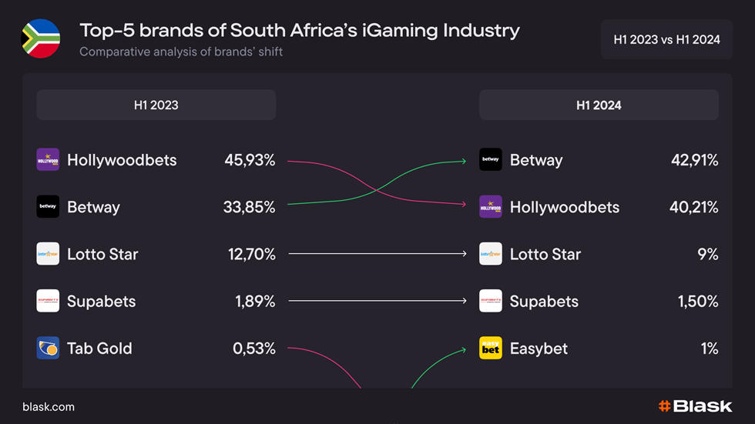This screenshot has height=424, width=755.
Task: Click the H1 2023 vs H1 2024 badge
Action: click(x=667, y=39)
